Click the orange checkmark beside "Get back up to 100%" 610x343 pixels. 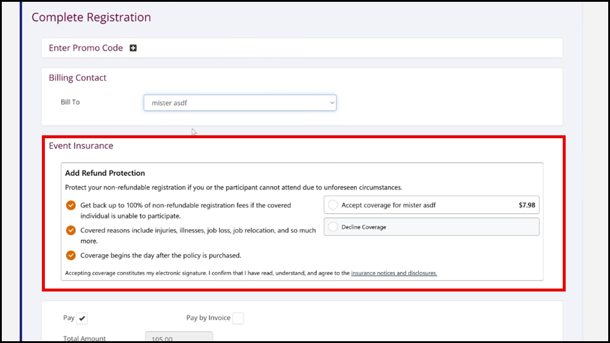point(71,205)
